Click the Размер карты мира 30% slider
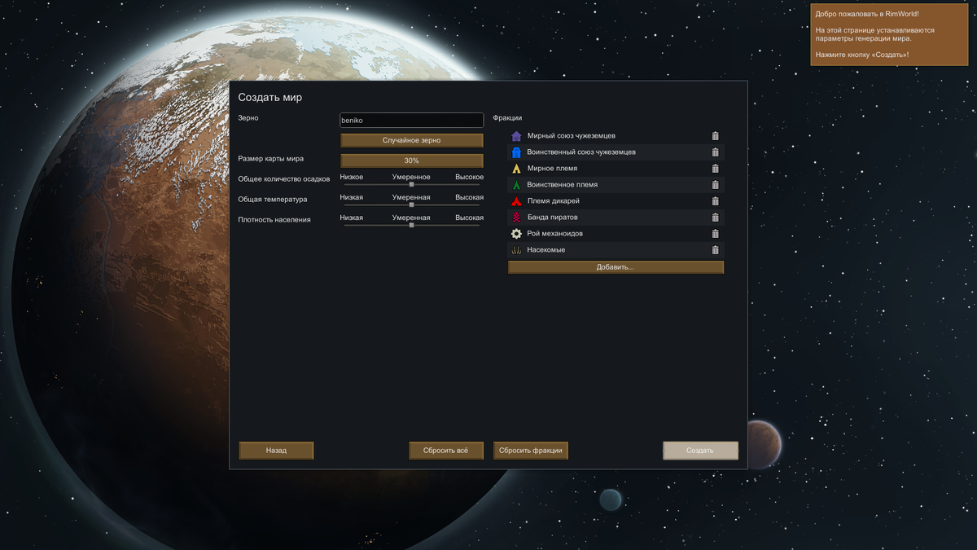This screenshot has width=977, height=550. coord(412,161)
